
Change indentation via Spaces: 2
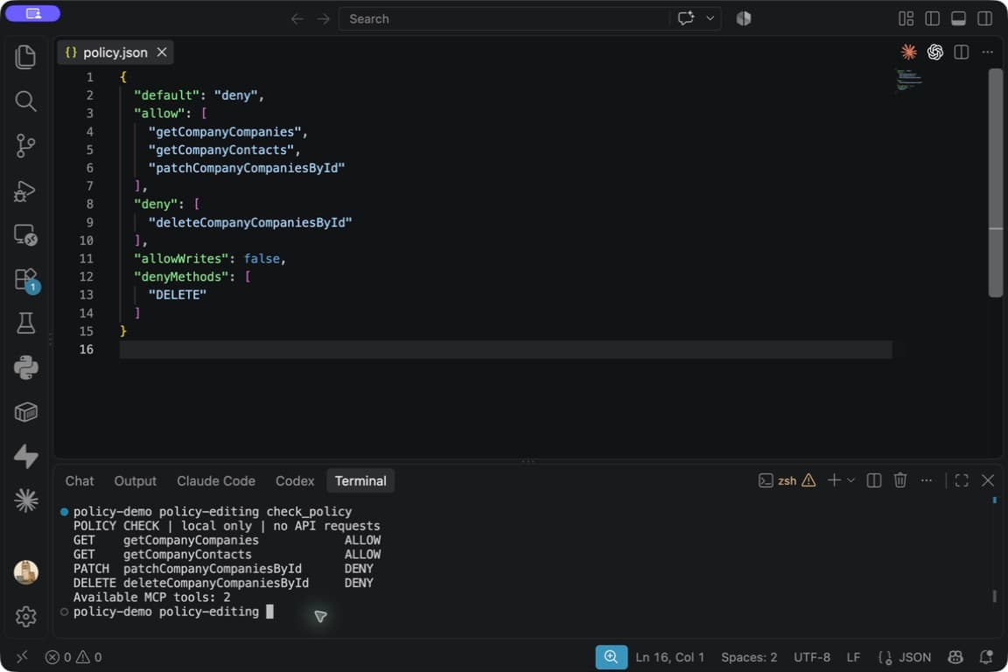[749, 657]
